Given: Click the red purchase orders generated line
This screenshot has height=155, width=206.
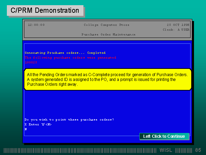Looking at the screenshot, I should pos(70,58).
